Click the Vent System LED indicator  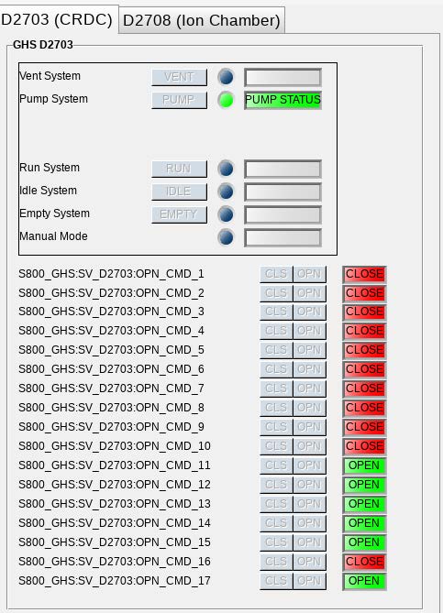coord(226,77)
